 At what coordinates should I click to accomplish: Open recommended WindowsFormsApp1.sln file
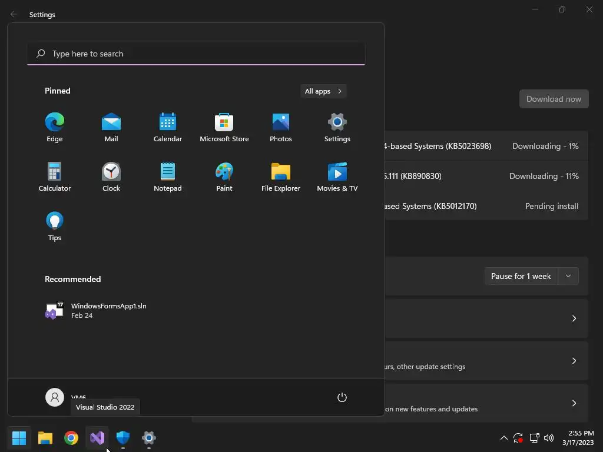point(96,311)
